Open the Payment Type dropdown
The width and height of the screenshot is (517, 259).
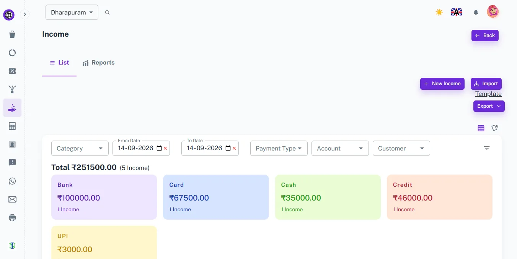[x=279, y=148]
